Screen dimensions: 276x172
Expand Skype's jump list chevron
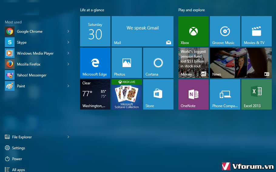pyautogui.click(x=68, y=42)
